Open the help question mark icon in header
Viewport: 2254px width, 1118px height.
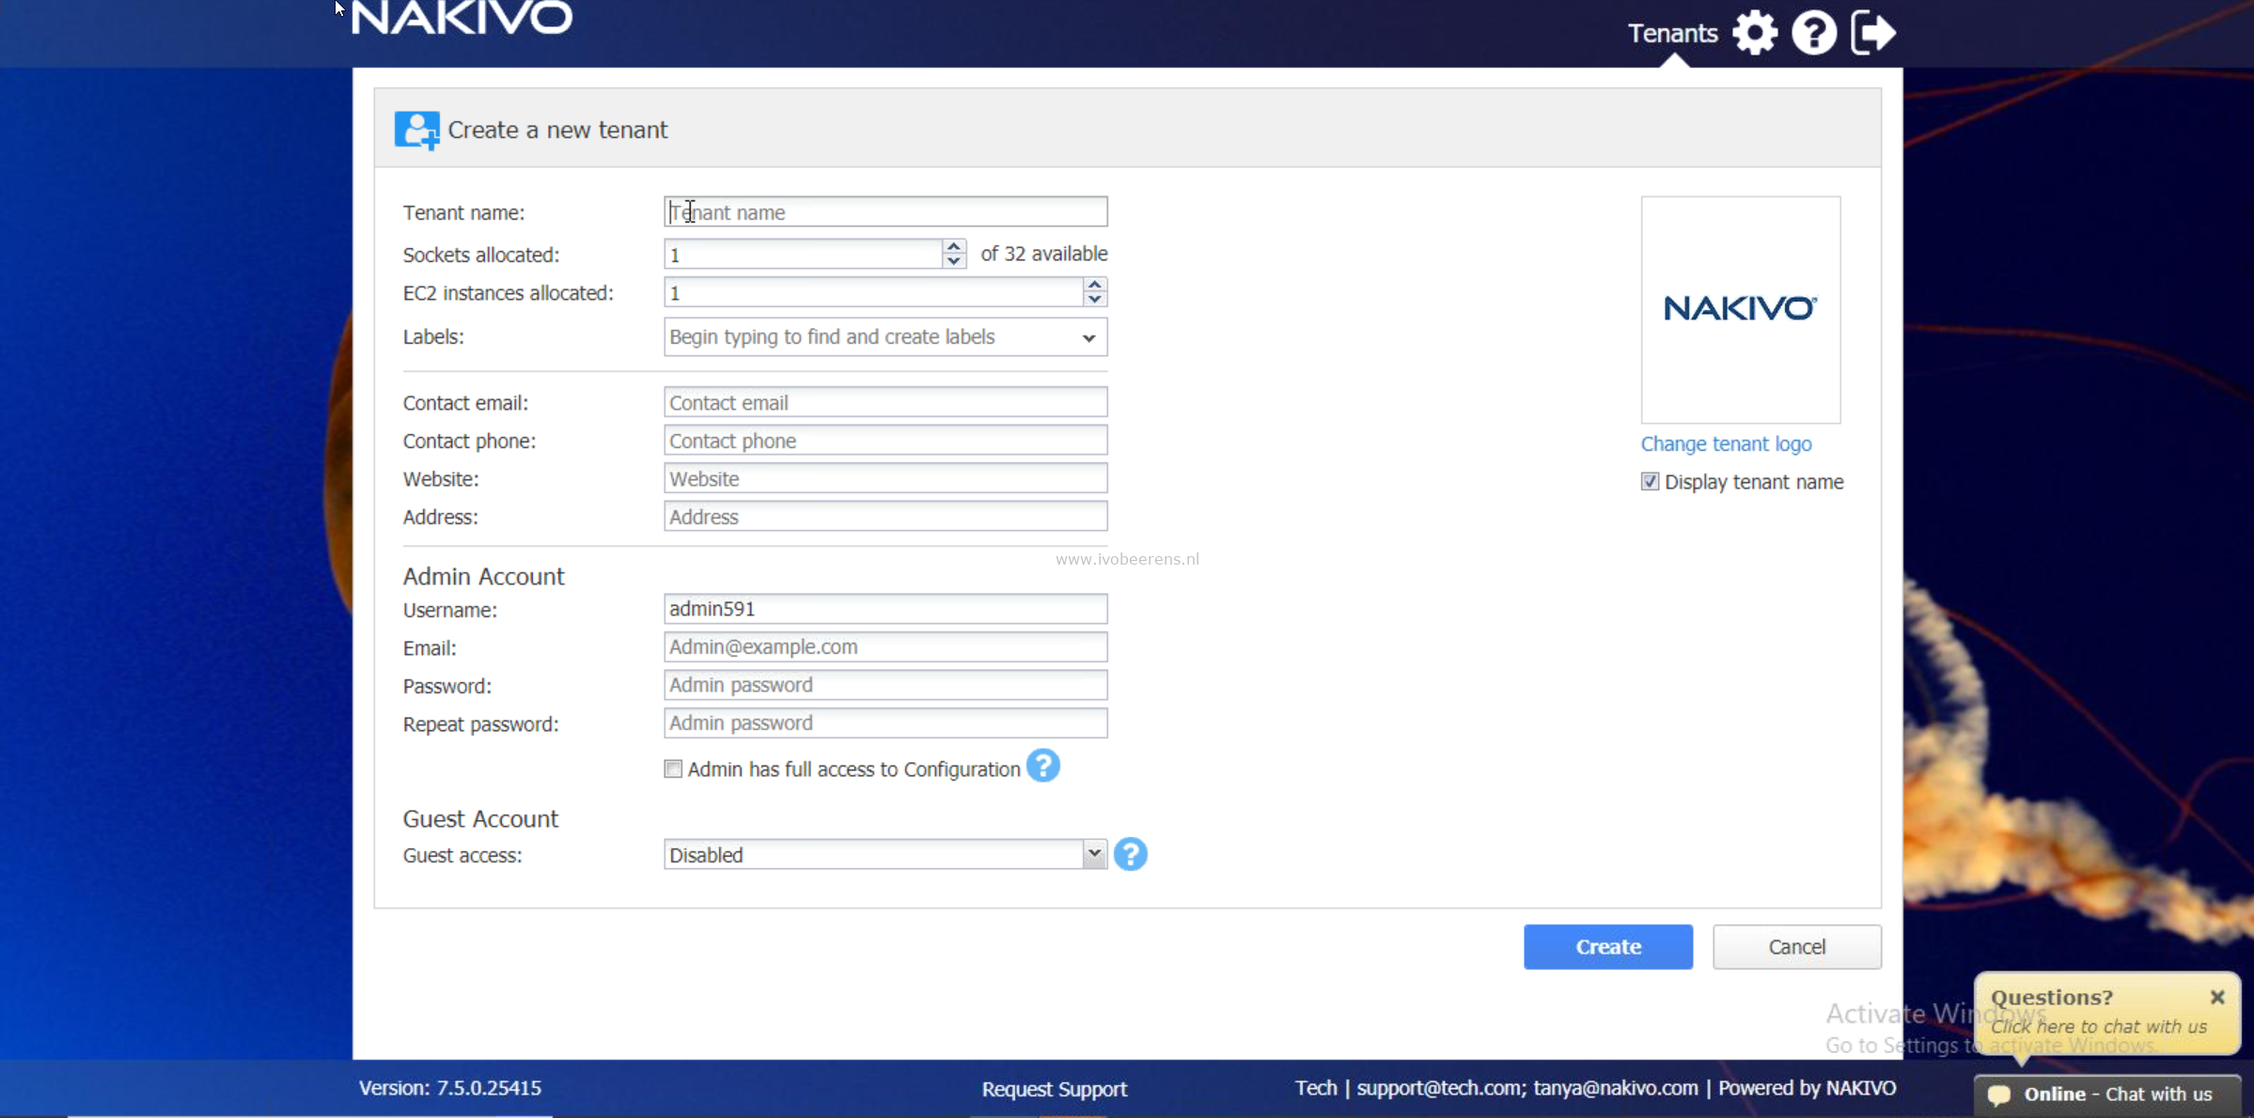(1813, 33)
